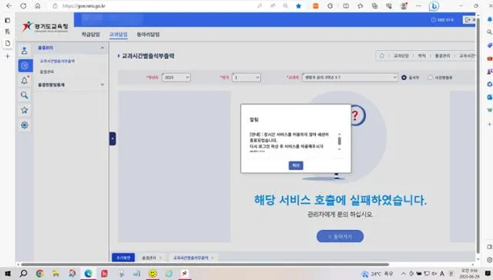493x280 pixels.
Task: Open the orange extension icon in toolbar
Action: coord(315,6)
